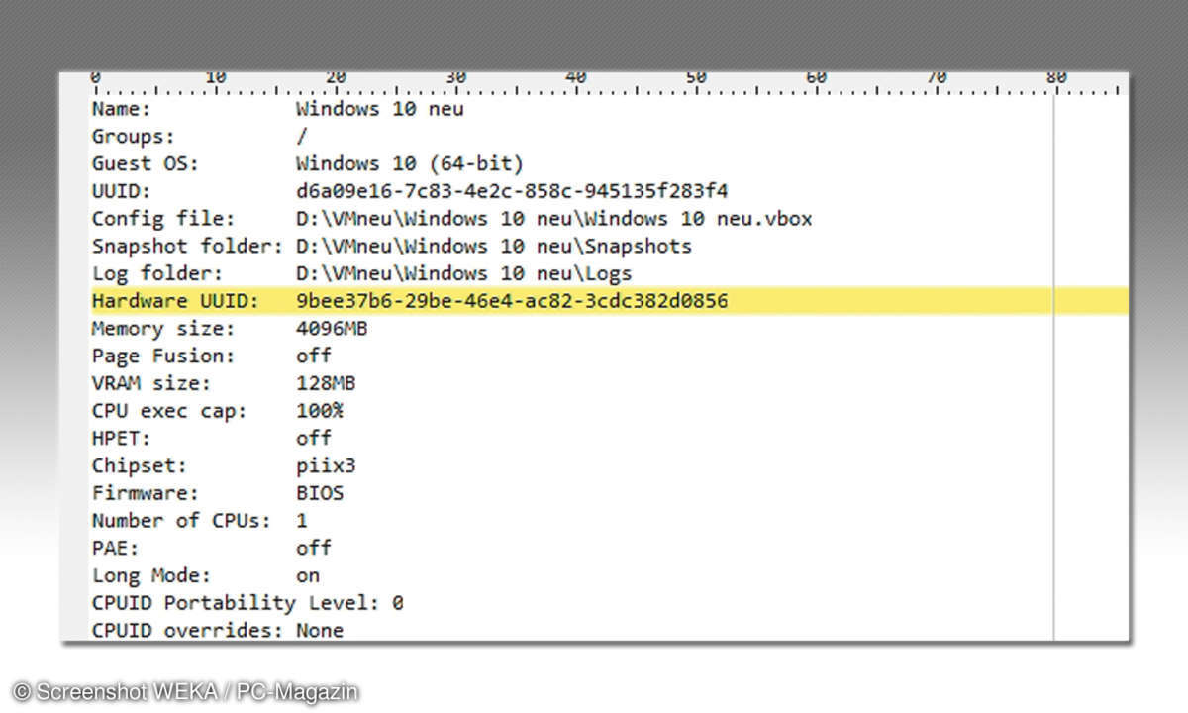The image size is (1188, 713).
Task: Click the "Long Mode:" label
Action: (x=151, y=575)
